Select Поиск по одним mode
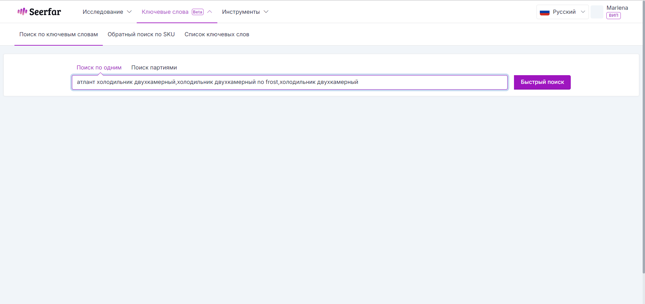This screenshot has width=645, height=304. [x=99, y=67]
